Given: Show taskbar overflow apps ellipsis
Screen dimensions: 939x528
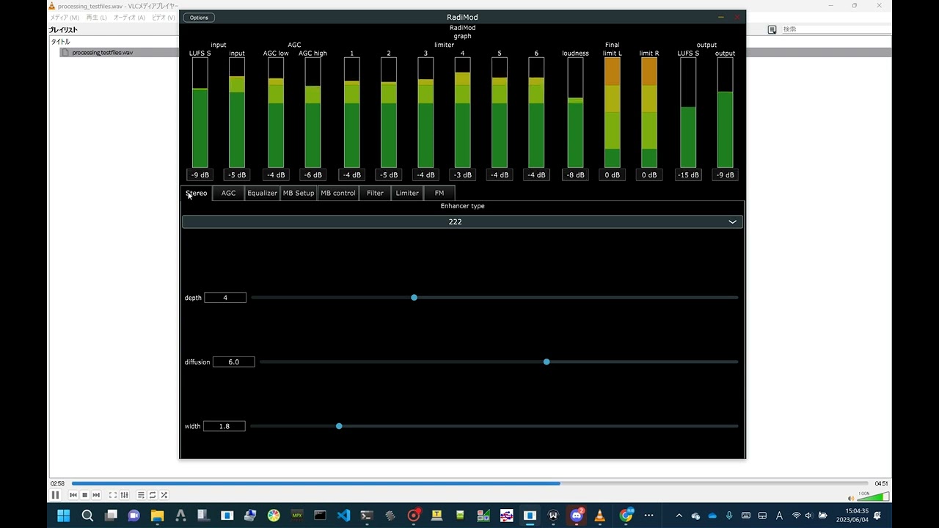Looking at the screenshot, I should [x=648, y=516].
